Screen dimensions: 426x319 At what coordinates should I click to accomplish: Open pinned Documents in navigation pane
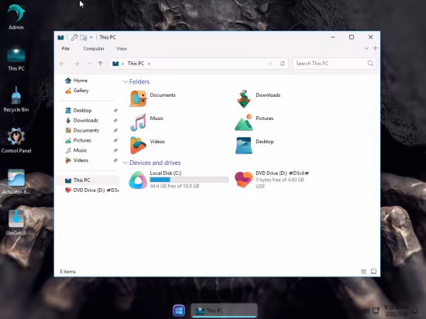[82, 130]
